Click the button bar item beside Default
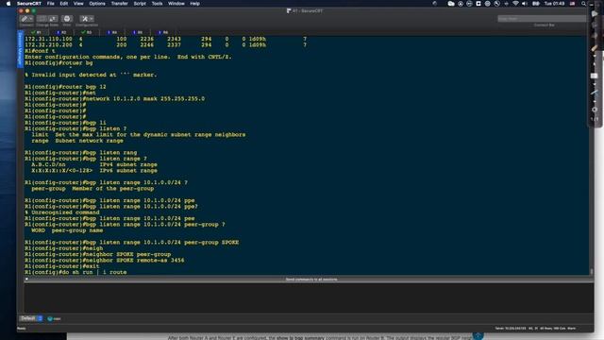604x340 pixels. pyautogui.click(x=55, y=319)
